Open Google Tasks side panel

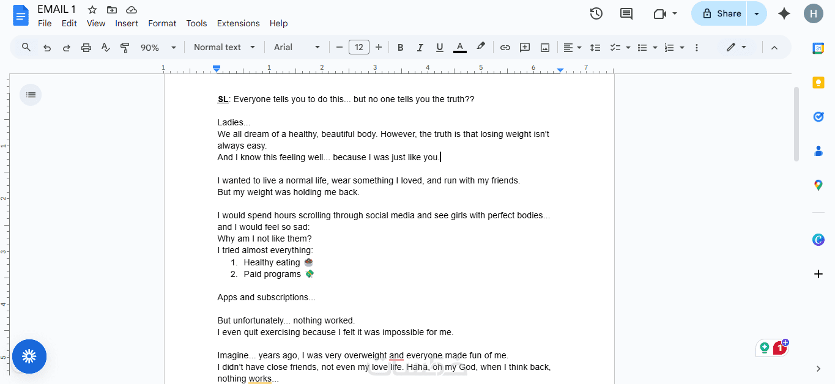pos(818,117)
